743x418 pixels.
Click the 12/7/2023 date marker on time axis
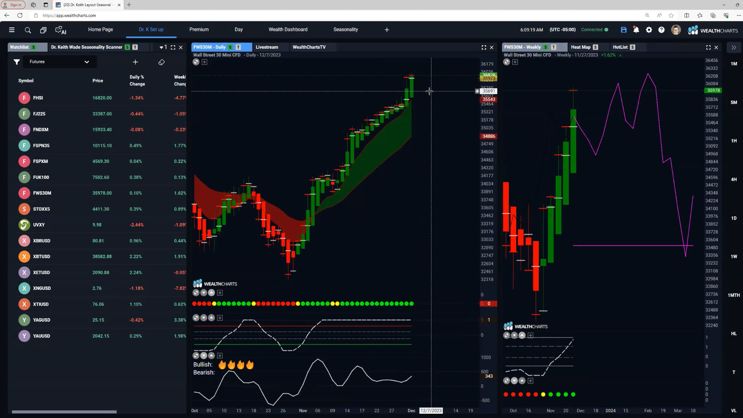431,411
